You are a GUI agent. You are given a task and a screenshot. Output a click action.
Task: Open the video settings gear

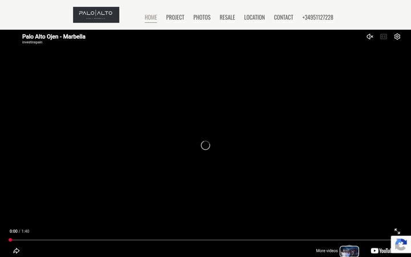pyautogui.click(x=397, y=37)
